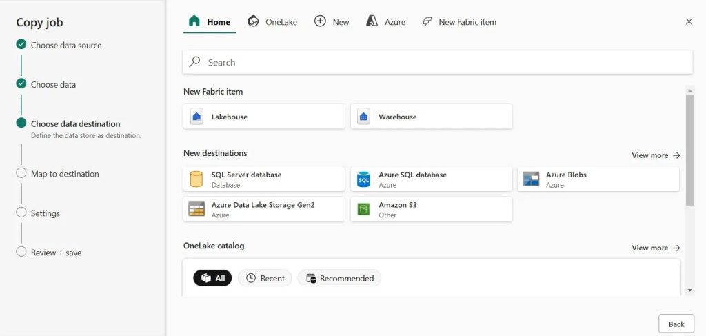The height and width of the screenshot is (336, 706).
Task: Select Amazon S3 destination
Action: (x=432, y=209)
